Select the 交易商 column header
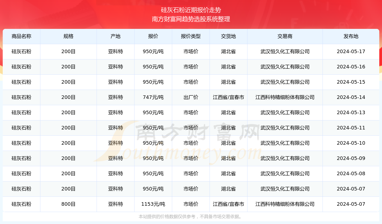This screenshot has height=224, width=382. click(285, 36)
